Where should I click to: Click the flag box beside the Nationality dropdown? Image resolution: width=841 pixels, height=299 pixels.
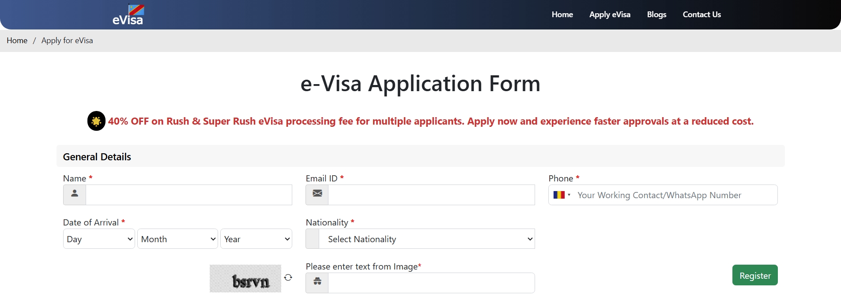pyautogui.click(x=313, y=239)
